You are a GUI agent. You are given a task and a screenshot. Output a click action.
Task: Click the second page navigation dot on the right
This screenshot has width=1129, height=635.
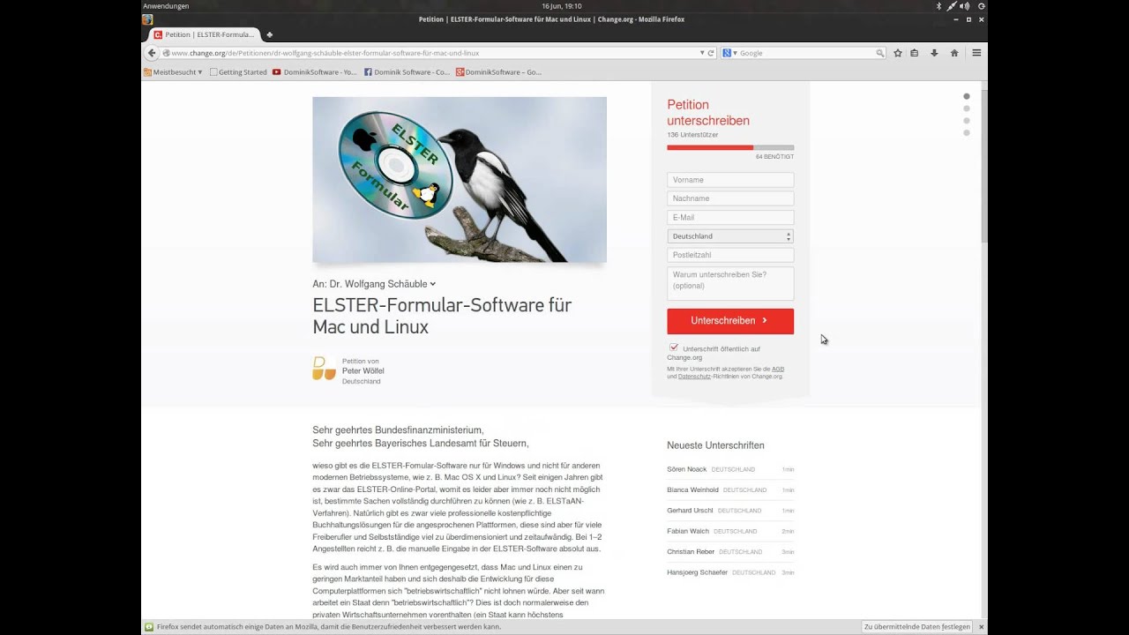pos(967,108)
